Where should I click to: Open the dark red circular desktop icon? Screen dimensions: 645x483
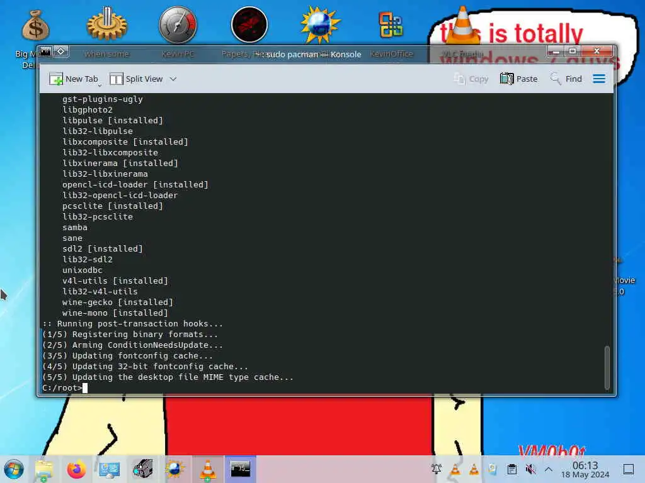click(249, 25)
